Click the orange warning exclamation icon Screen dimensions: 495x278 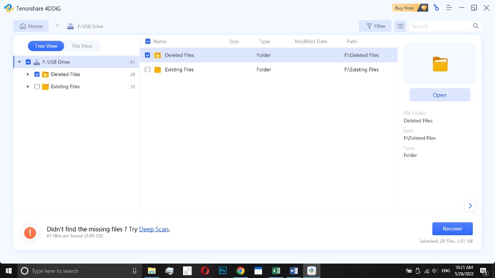pos(30,233)
